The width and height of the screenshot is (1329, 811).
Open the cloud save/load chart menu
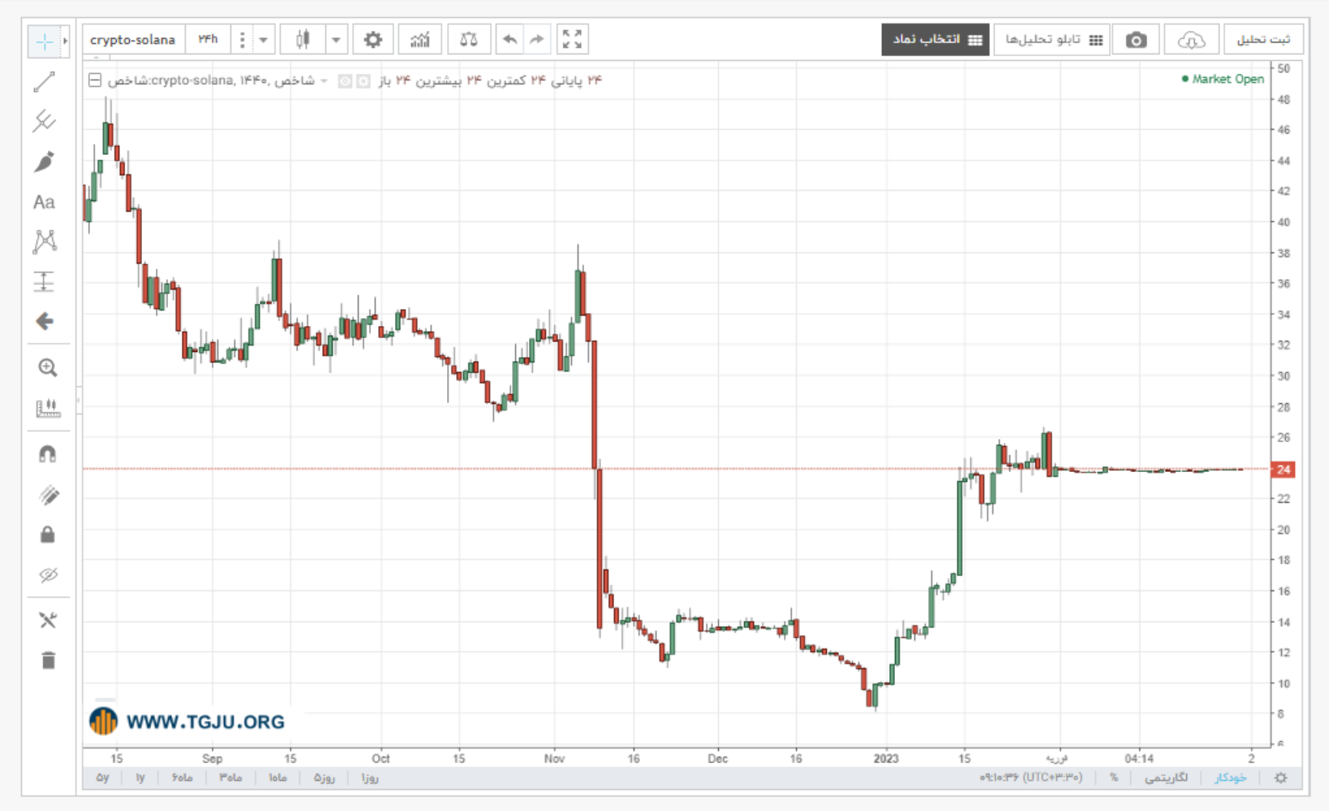pyautogui.click(x=1190, y=40)
